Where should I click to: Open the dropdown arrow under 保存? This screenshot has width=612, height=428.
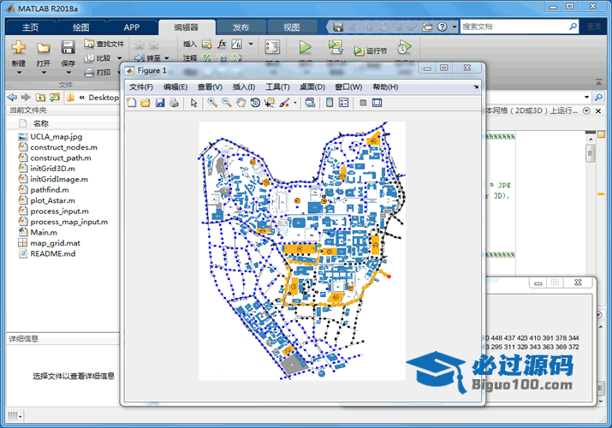coord(68,73)
